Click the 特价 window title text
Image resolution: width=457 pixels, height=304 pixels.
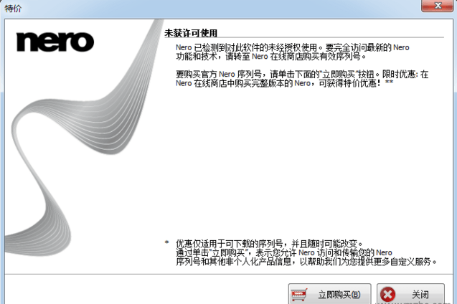(13, 9)
